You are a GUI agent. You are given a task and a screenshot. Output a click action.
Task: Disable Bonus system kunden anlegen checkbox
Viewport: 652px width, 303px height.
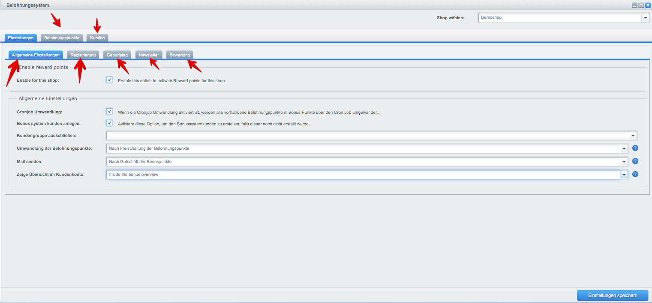pyautogui.click(x=109, y=123)
